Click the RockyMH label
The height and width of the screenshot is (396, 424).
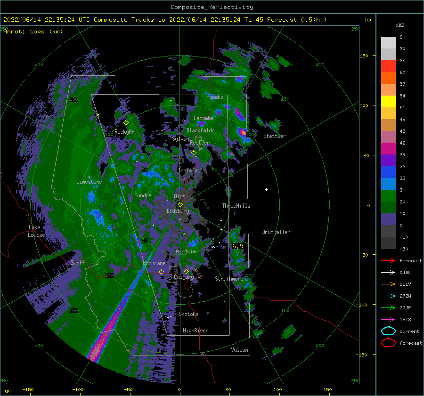click(x=124, y=132)
